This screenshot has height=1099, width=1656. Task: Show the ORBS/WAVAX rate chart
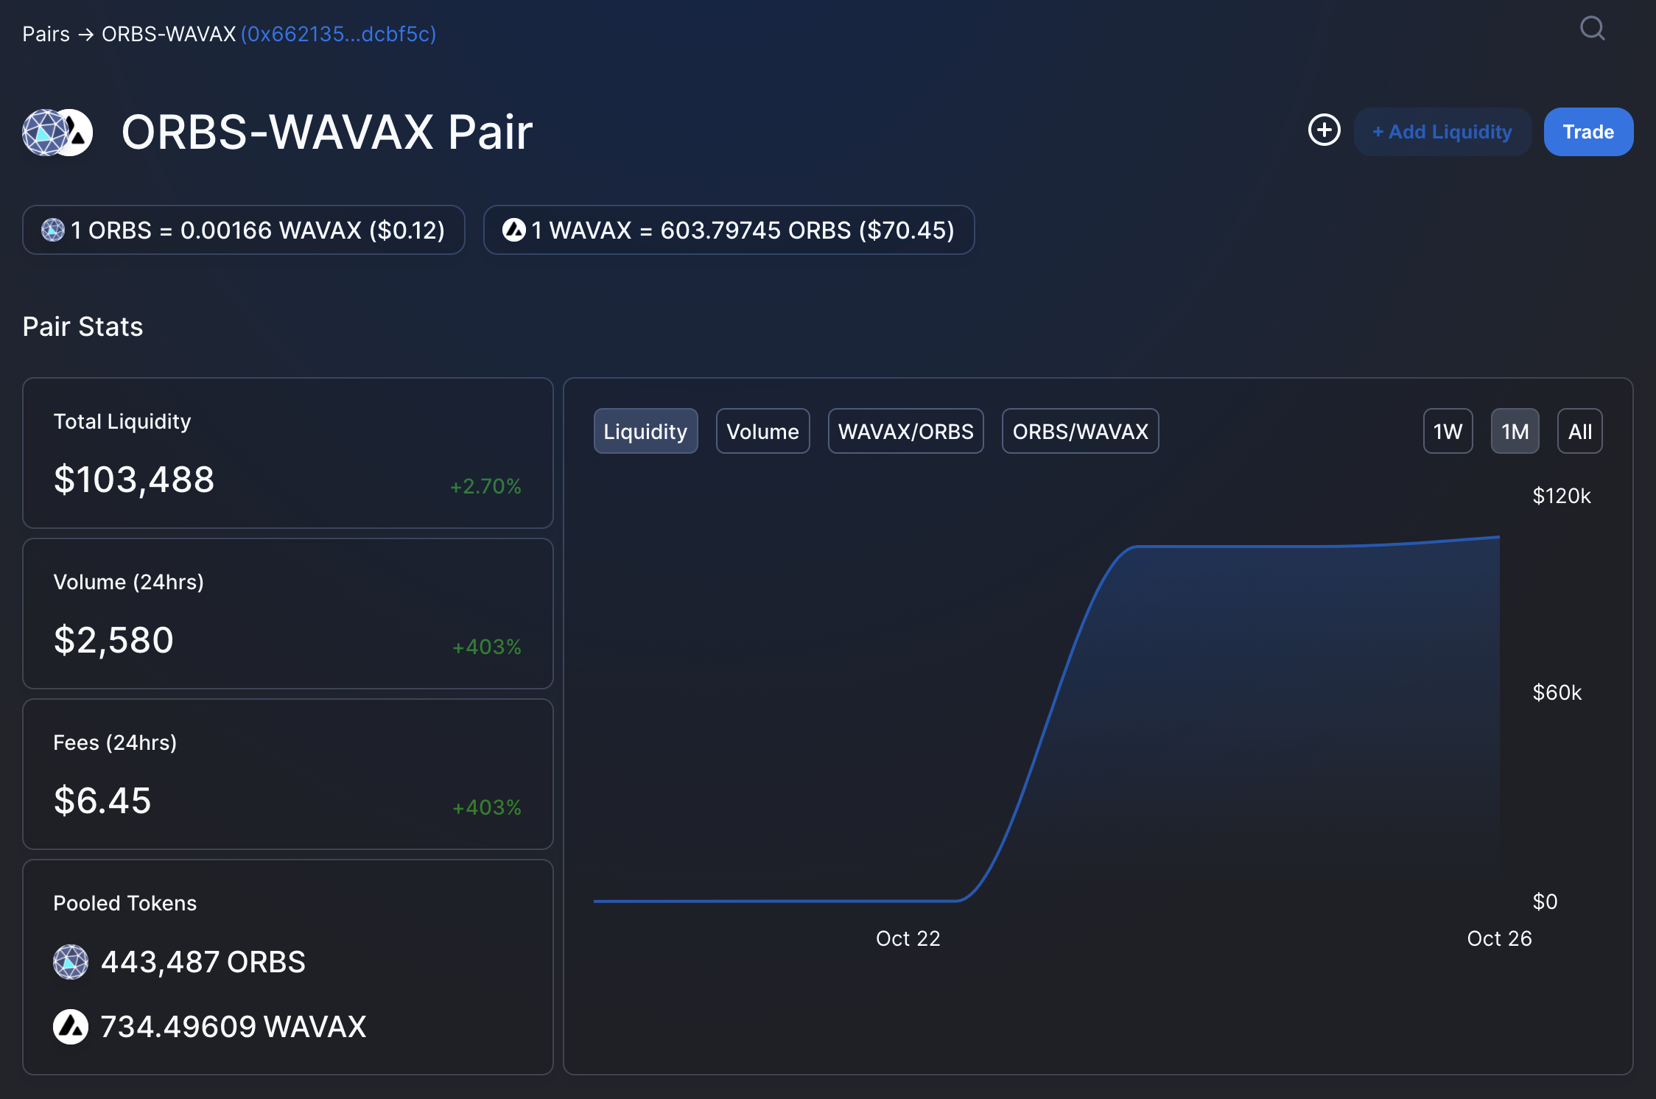coord(1080,431)
